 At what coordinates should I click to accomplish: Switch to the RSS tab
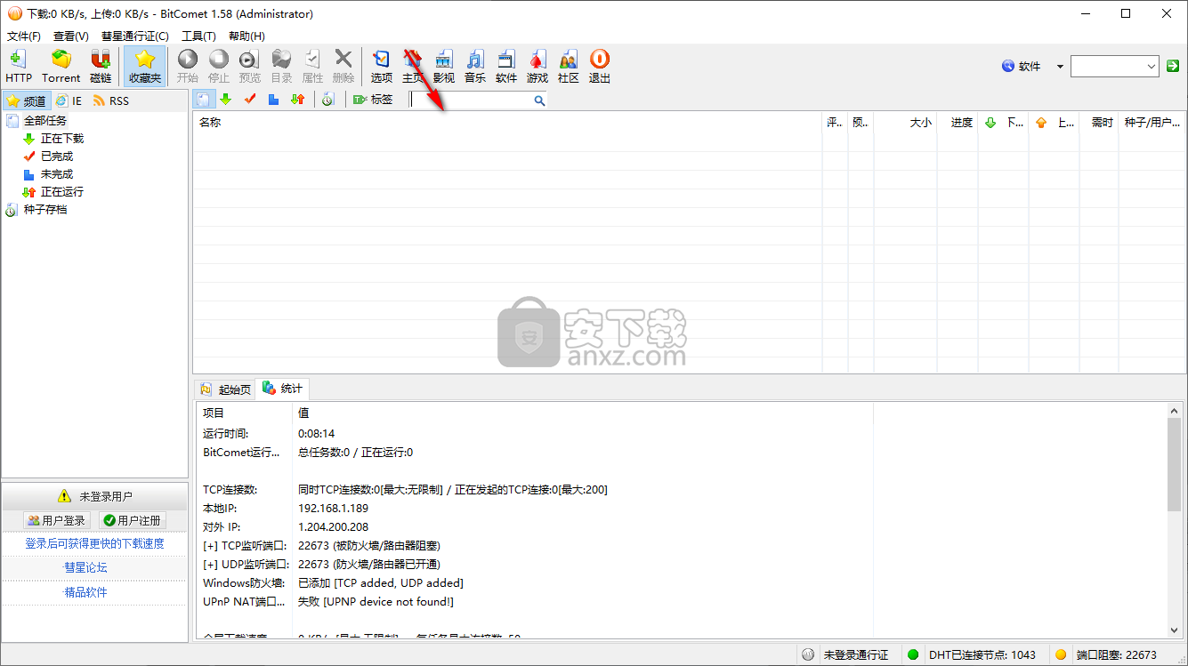pos(111,100)
